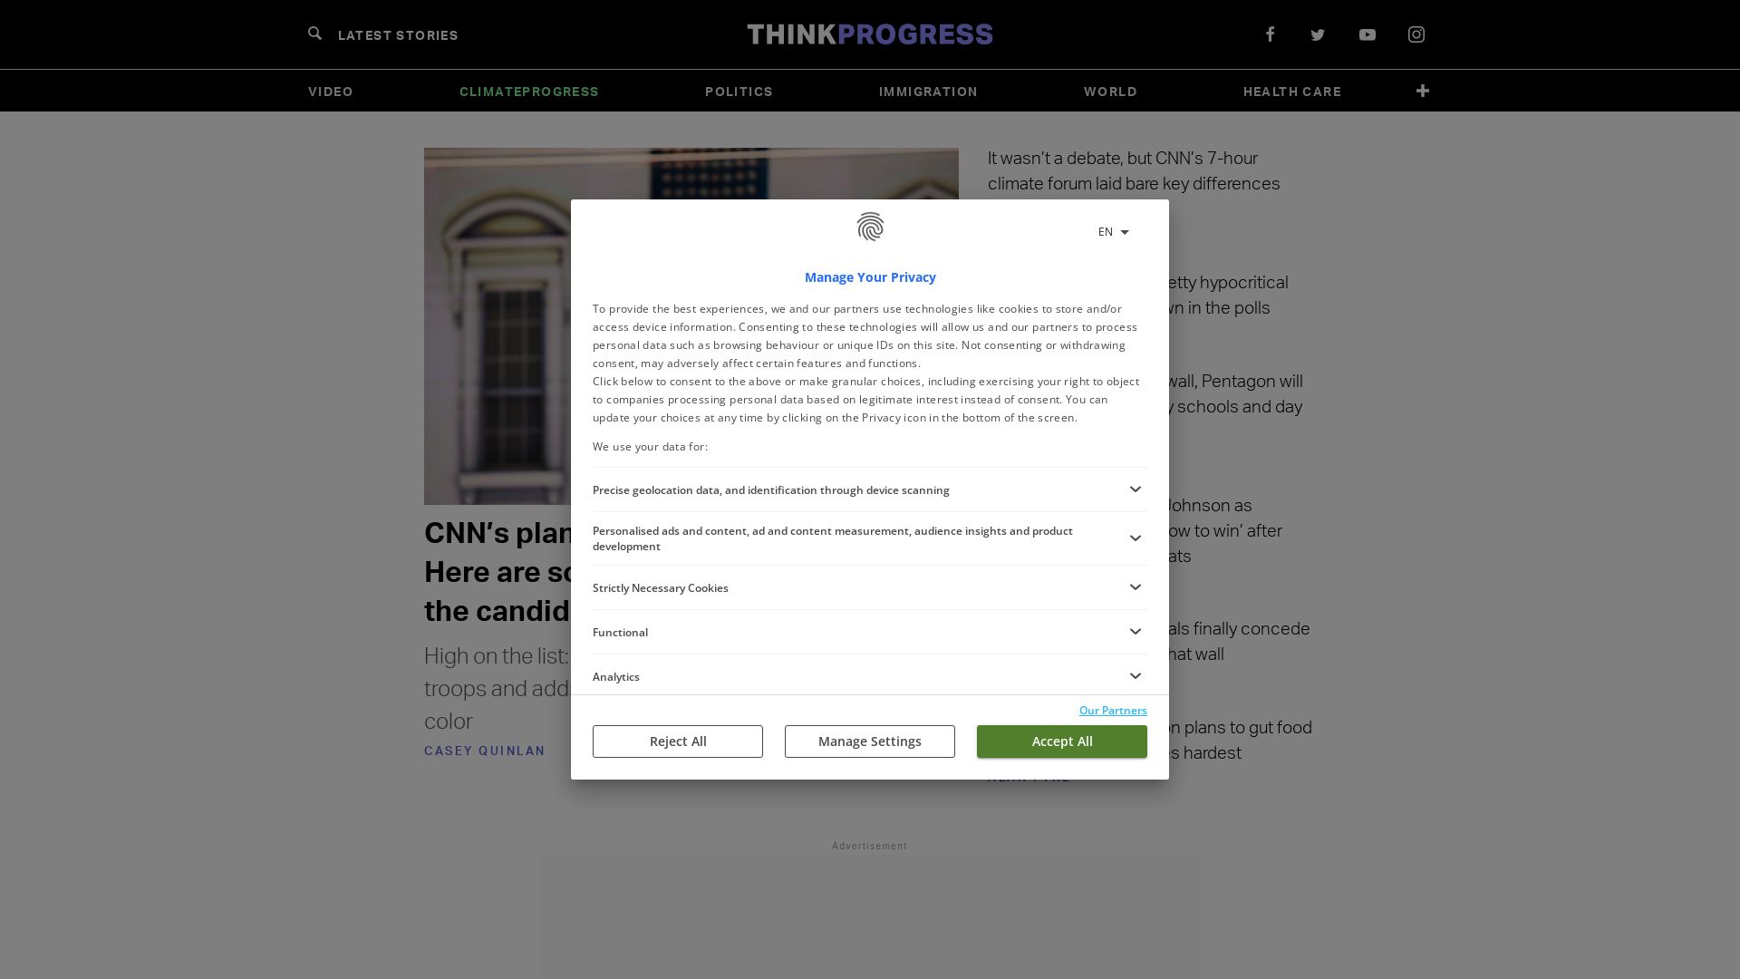Open the Twitter social icon
The width and height of the screenshot is (1740, 979).
(1317, 34)
